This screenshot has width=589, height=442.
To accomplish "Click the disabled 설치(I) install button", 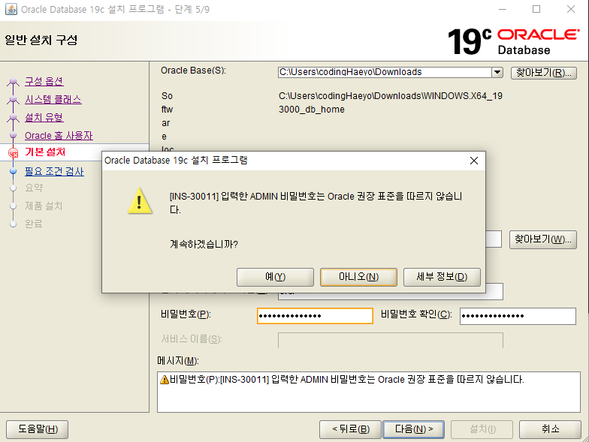I will 482,429.
